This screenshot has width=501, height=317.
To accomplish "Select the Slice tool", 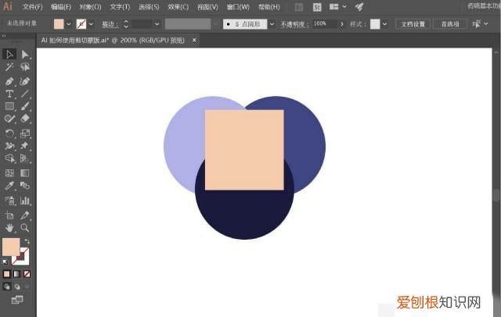I will (25, 215).
